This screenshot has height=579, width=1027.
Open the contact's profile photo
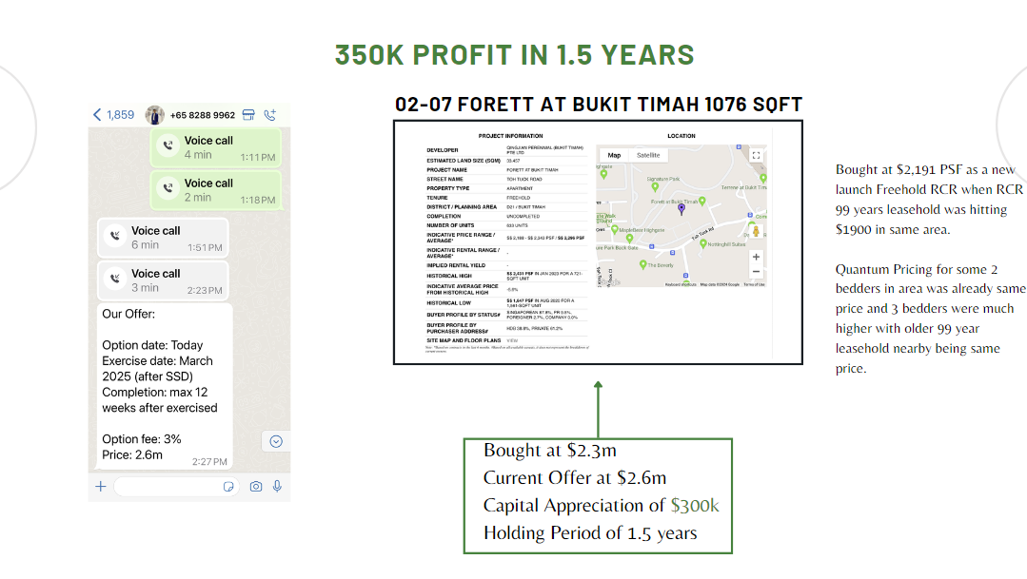click(x=155, y=115)
